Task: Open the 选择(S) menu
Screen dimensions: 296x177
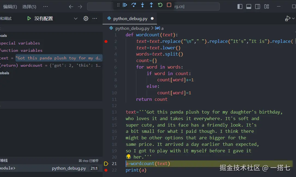Action: point(29,7)
